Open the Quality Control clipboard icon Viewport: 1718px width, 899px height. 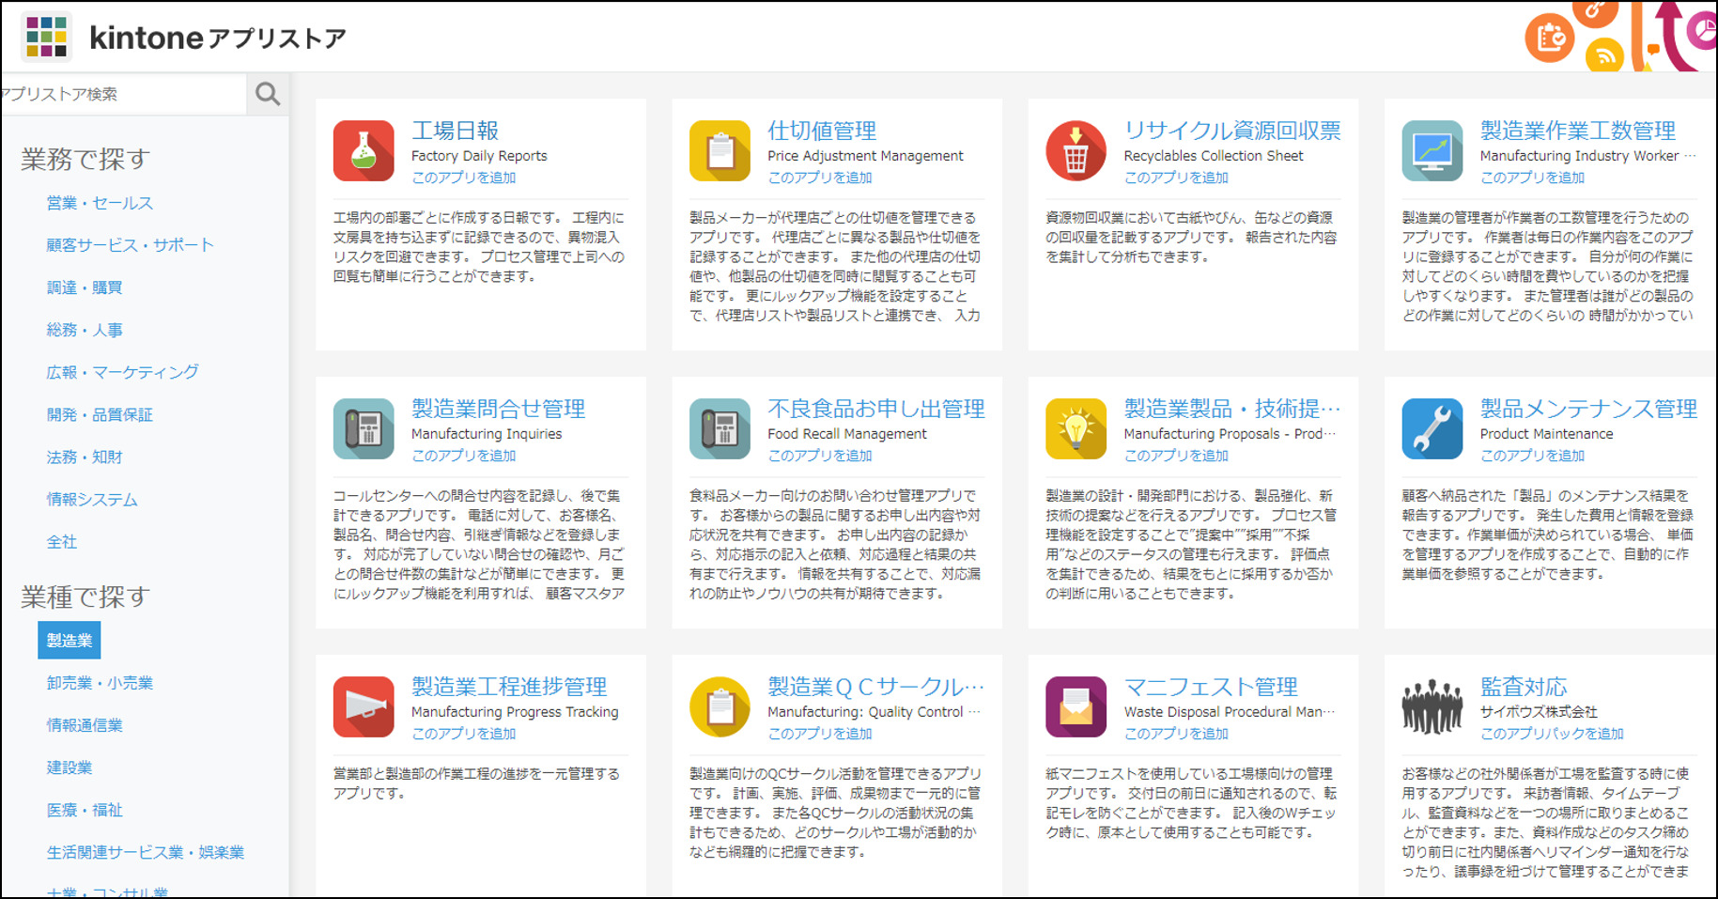tap(720, 706)
